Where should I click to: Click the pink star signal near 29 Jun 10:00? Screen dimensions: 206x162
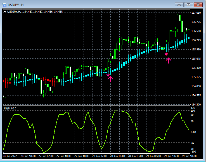coord(166,54)
